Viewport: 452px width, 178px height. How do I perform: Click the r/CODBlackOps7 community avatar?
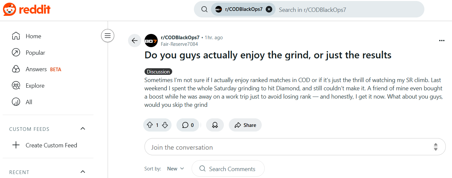coord(151,41)
